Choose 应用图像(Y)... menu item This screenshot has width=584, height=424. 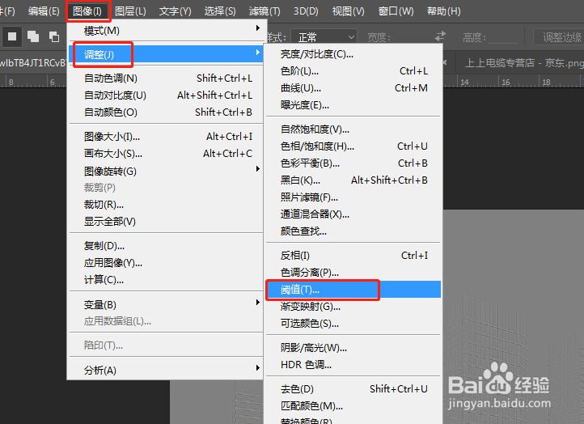coord(166,263)
